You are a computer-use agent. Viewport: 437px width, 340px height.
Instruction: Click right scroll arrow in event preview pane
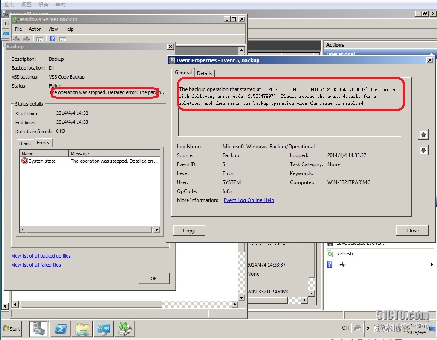click(304, 300)
